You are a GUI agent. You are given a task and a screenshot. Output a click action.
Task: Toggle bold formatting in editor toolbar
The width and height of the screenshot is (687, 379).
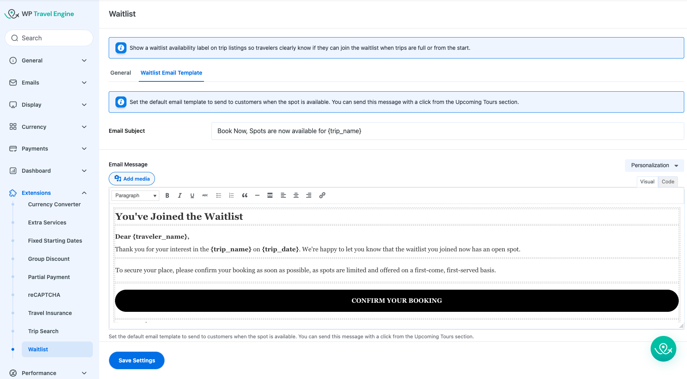[167, 195]
